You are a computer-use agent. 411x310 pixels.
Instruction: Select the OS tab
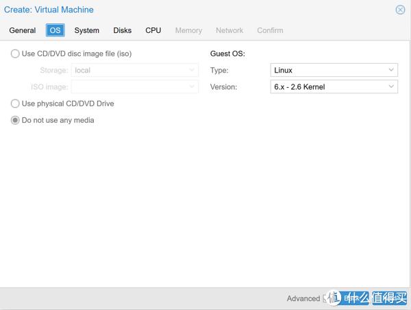coord(55,30)
